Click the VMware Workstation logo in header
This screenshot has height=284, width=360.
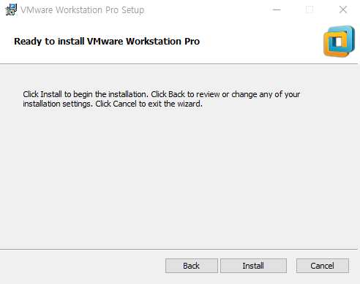click(x=340, y=42)
